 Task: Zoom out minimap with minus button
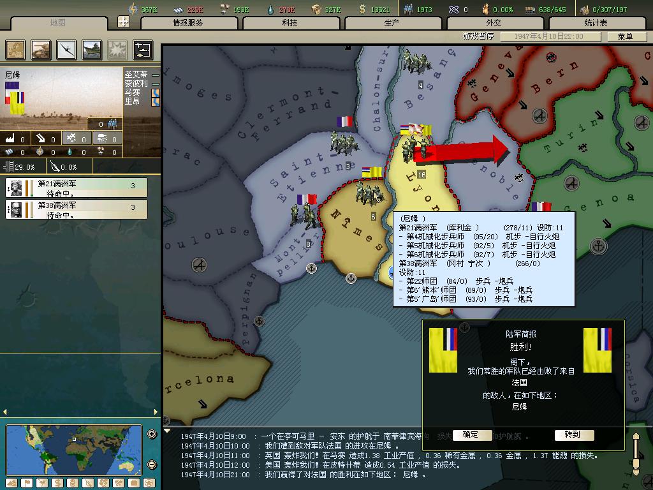(x=152, y=464)
